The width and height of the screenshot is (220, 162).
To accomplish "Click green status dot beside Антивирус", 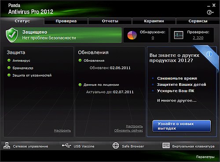I will pos(9,60).
